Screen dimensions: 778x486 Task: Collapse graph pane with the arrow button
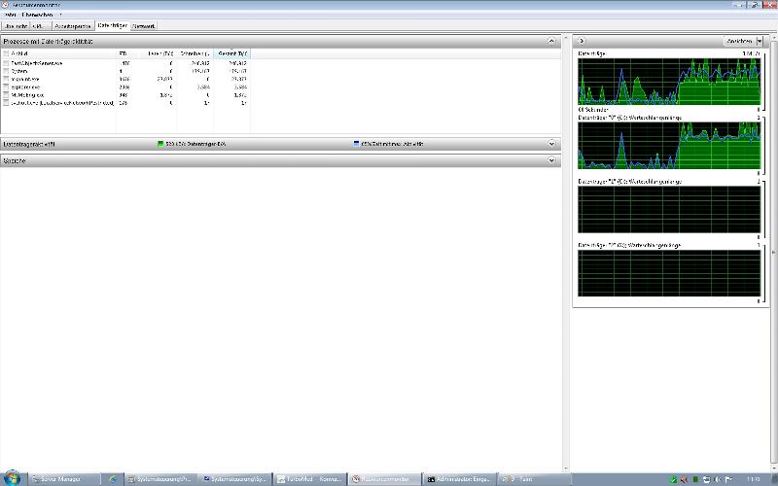[582, 41]
